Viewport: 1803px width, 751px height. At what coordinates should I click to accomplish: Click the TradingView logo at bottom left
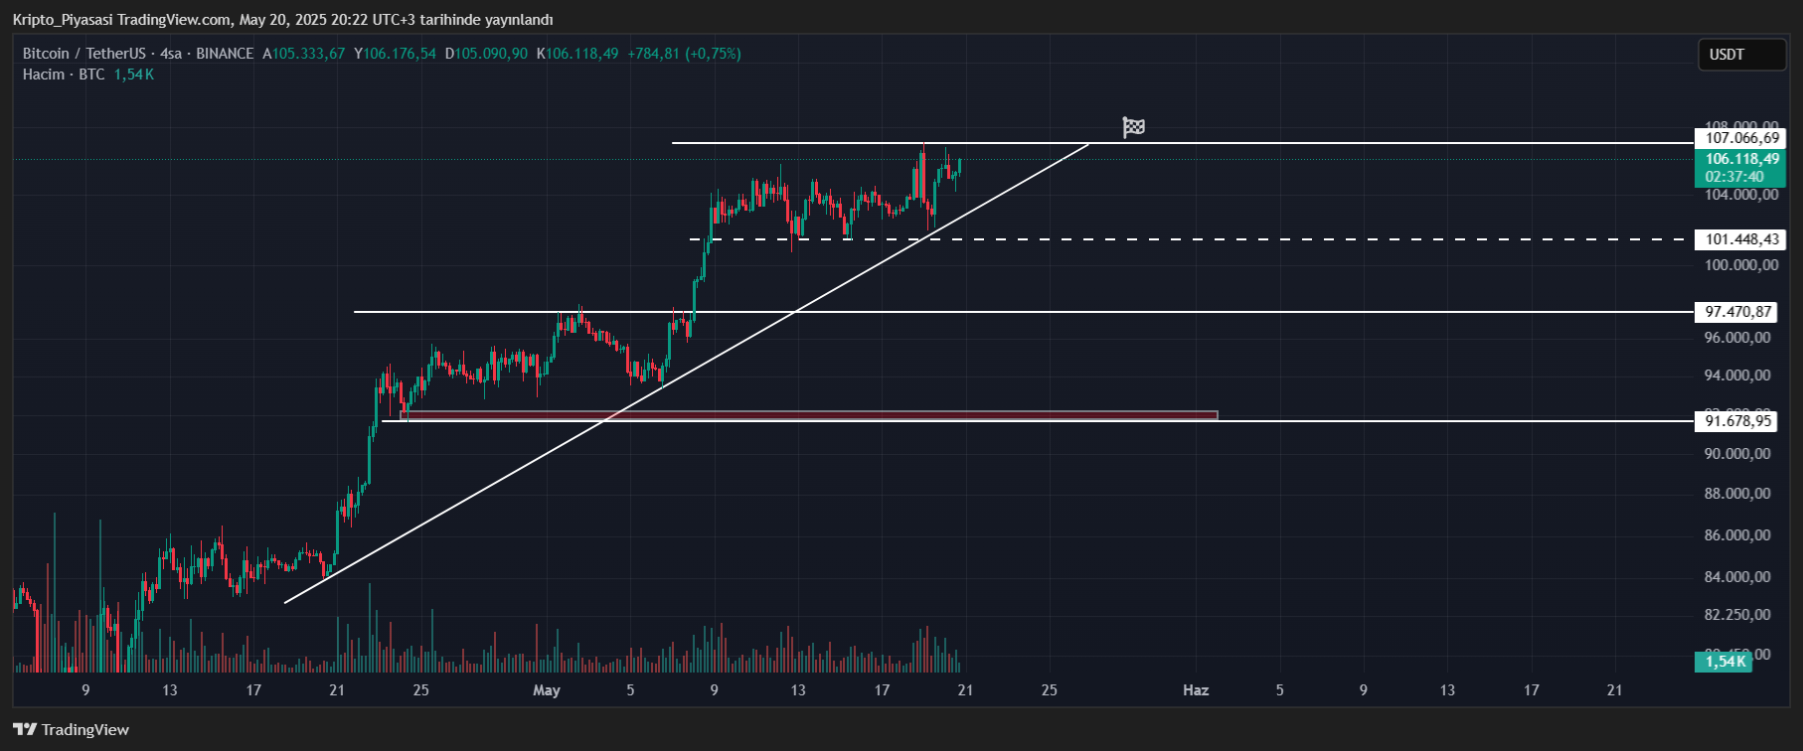(72, 730)
